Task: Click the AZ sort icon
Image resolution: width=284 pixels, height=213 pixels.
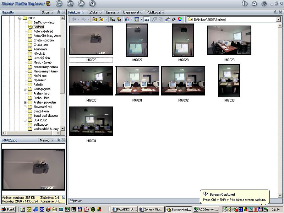Action: [127, 20]
